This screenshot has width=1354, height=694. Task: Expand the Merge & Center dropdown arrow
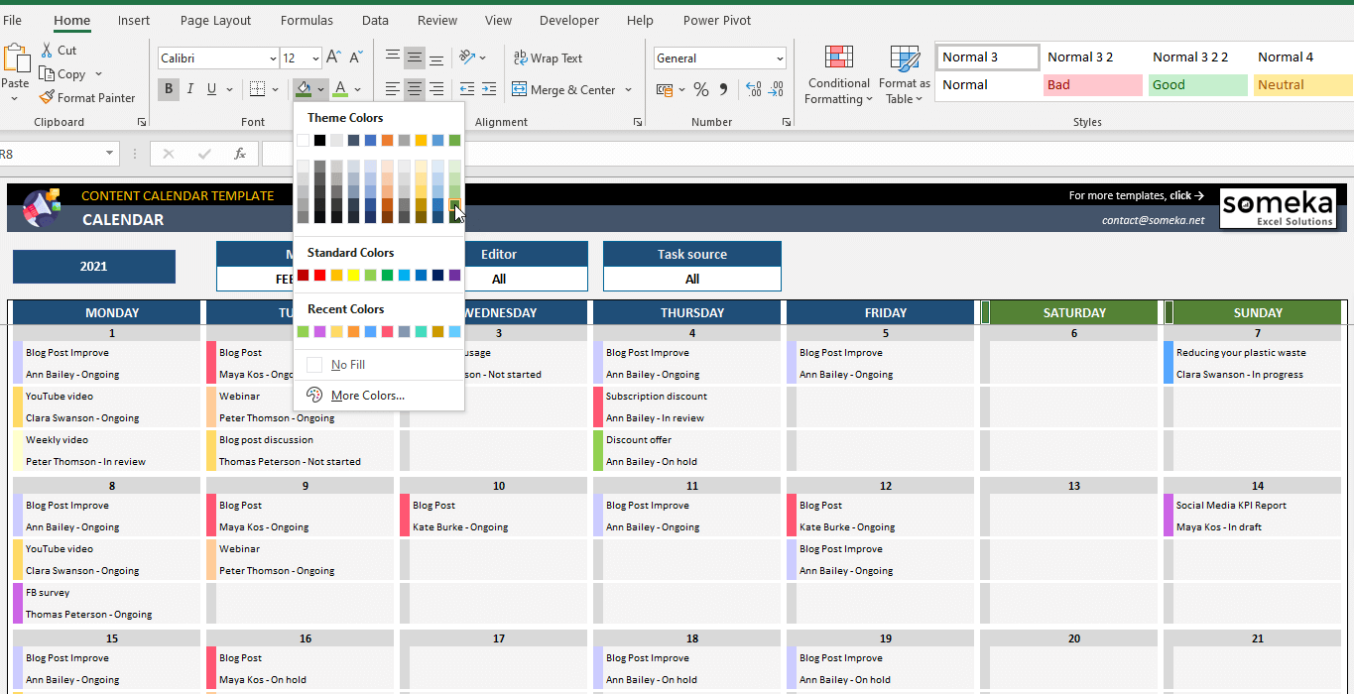[629, 89]
